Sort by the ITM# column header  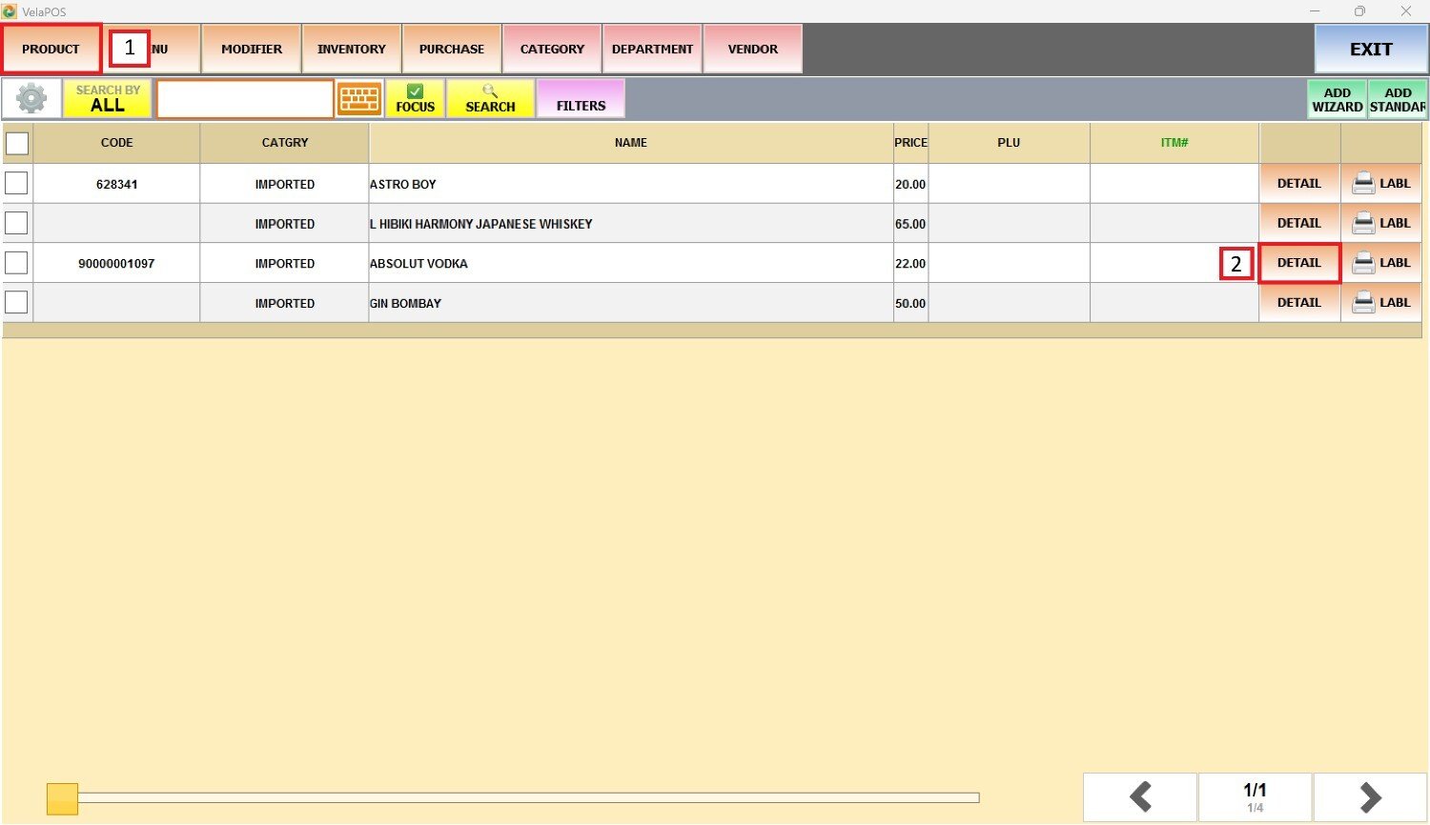pos(1174,143)
